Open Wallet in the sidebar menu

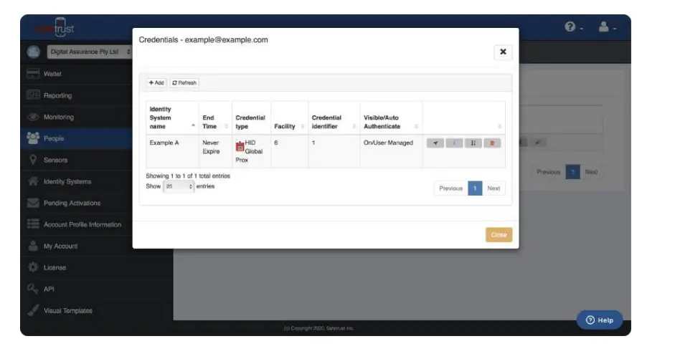tap(52, 74)
